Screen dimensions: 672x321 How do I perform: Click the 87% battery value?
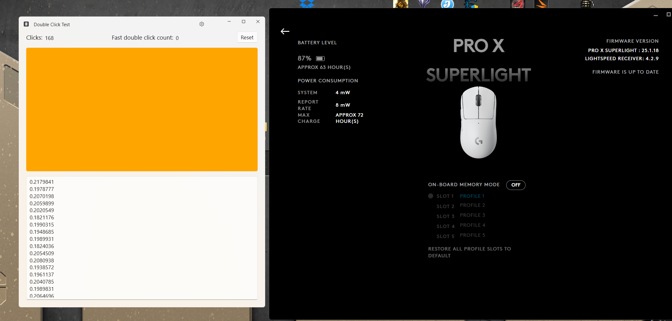point(304,58)
